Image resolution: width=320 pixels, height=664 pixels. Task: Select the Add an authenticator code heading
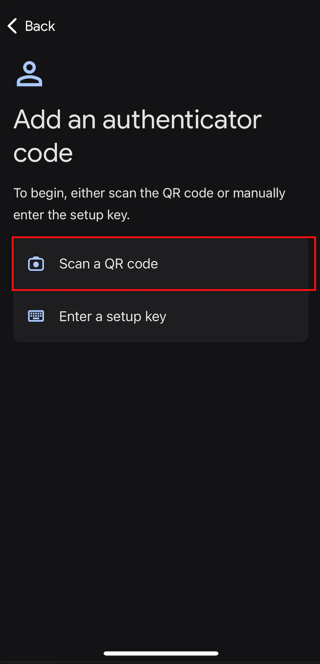pyautogui.click(x=138, y=136)
